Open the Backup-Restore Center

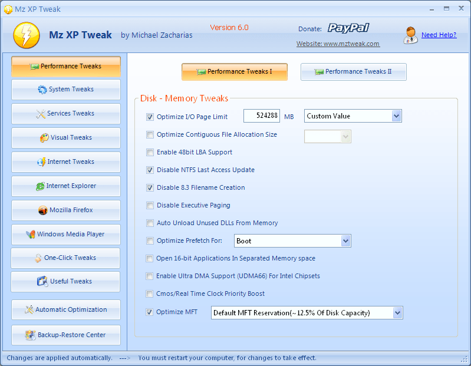tap(66, 335)
